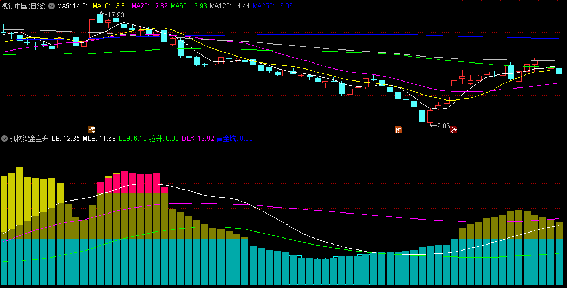
Task: Select the 机构资金主升 indicator name
Action: click(29, 139)
